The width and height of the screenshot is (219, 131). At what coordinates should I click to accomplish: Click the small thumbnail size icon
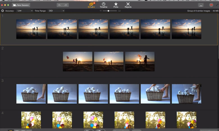[x=101, y=11]
